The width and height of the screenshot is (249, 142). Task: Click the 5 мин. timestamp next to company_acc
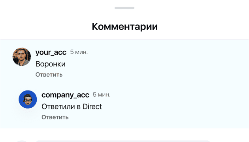pos(102,95)
